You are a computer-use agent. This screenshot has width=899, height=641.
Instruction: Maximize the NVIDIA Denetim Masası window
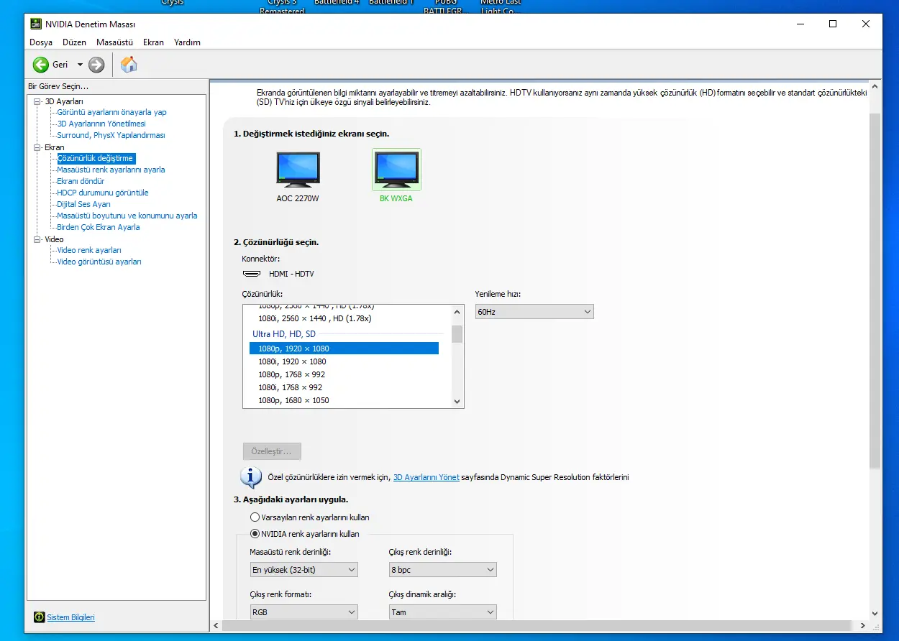tap(833, 24)
